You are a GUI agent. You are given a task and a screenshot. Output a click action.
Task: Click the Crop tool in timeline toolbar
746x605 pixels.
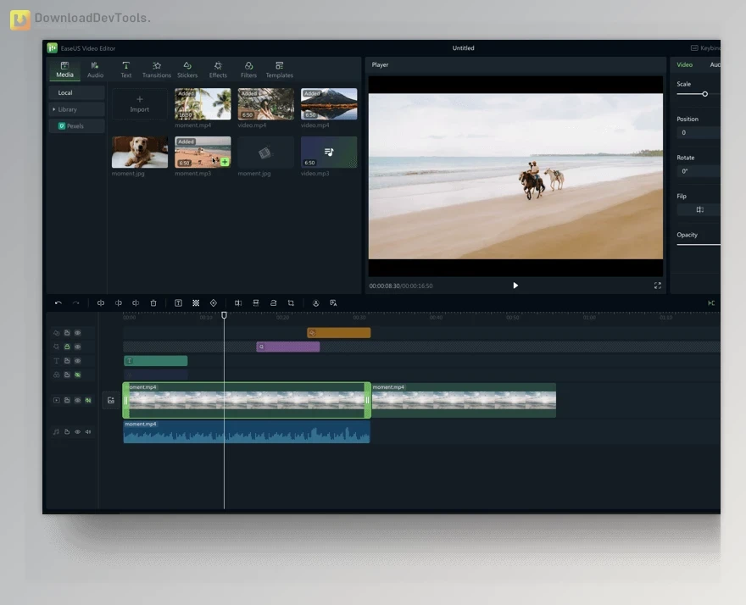[x=291, y=302]
